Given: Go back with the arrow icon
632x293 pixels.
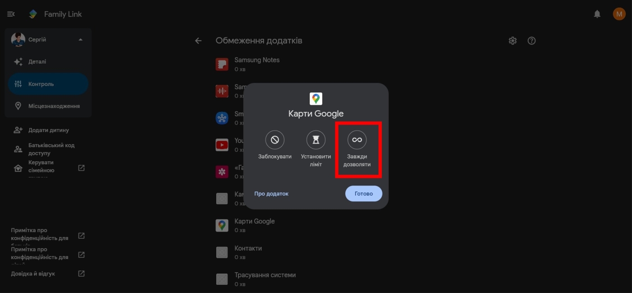Looking at the screenshot, I should click(x=198, y=41).
